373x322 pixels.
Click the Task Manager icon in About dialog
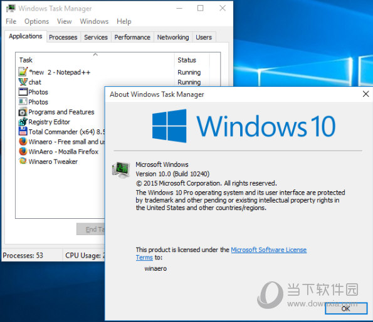[121, 170]
